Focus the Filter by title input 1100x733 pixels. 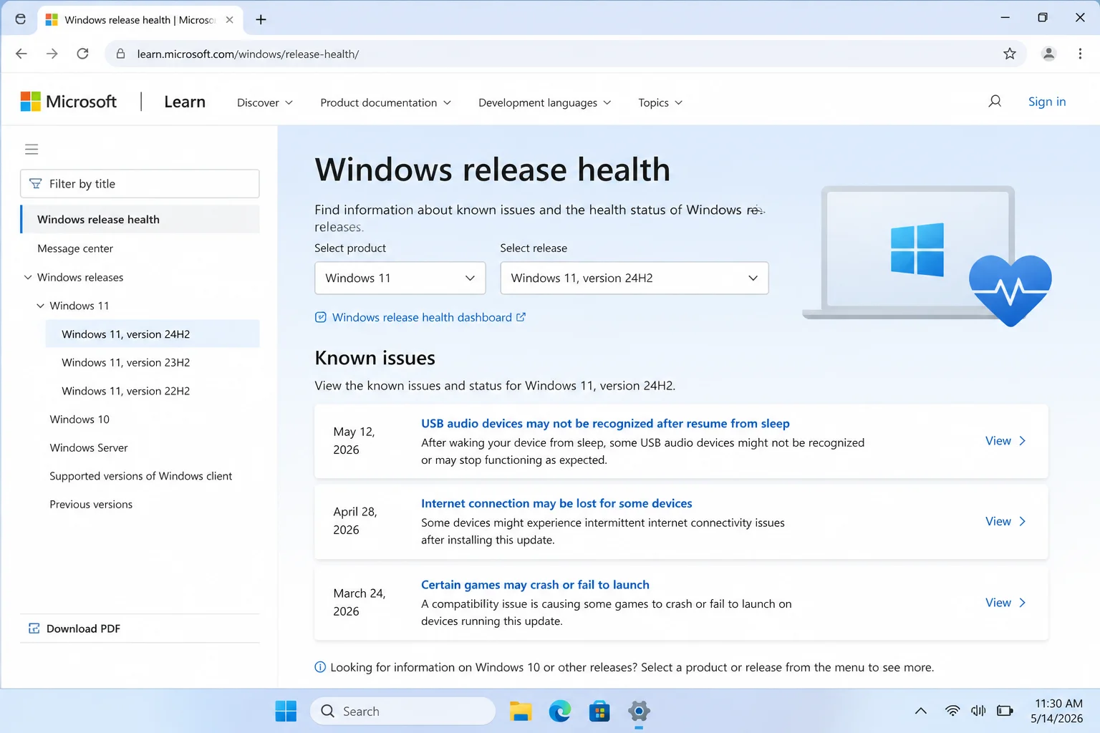(x=140, y=184)
